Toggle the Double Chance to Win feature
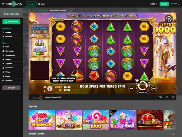The image size is (182, 137). click(x=39, y=54)
